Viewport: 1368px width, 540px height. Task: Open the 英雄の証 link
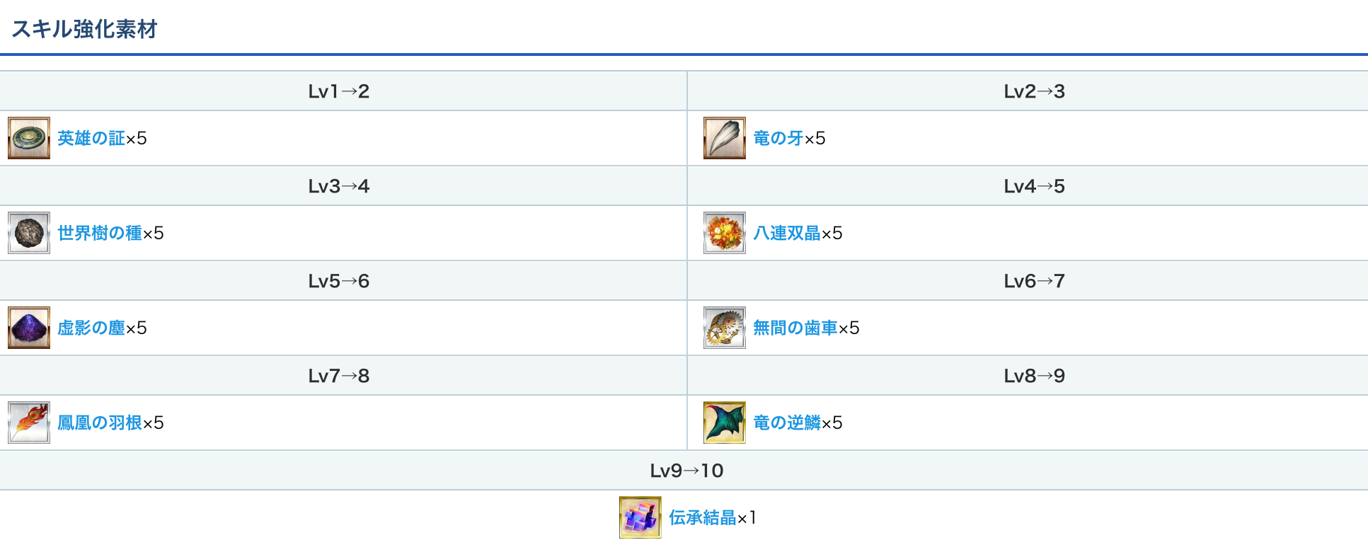click(x=91, y=138)
